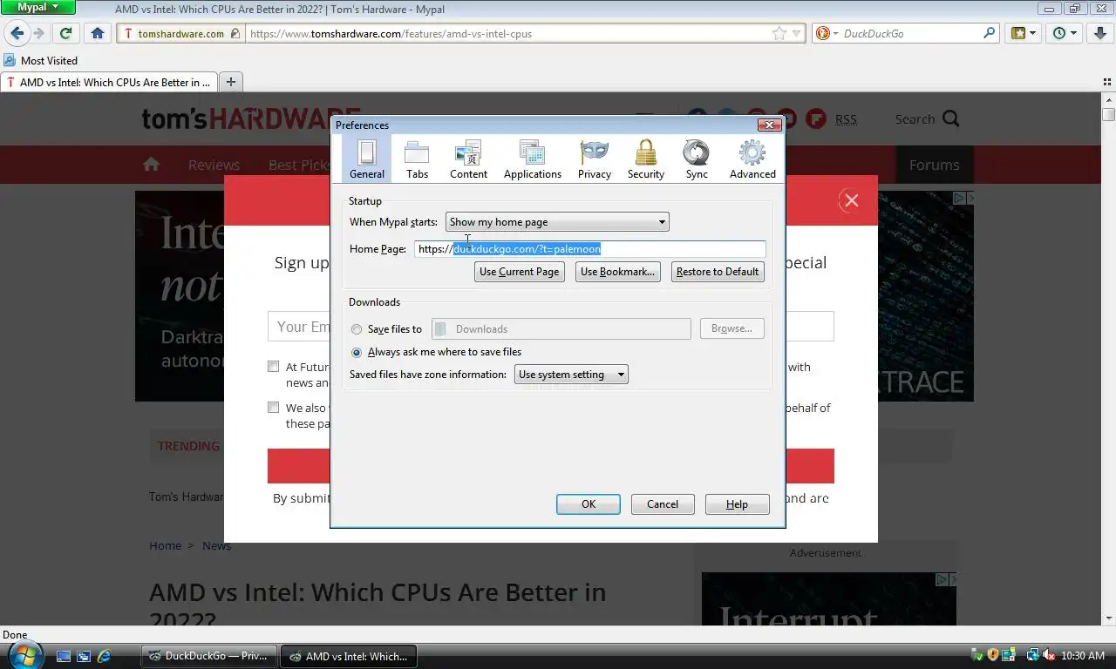Image resolution: width=1116 pixels, height=669 pixels.
Task: Confirm preferences with the OK button
Action: pyautogui.click(x=589, y=504)
